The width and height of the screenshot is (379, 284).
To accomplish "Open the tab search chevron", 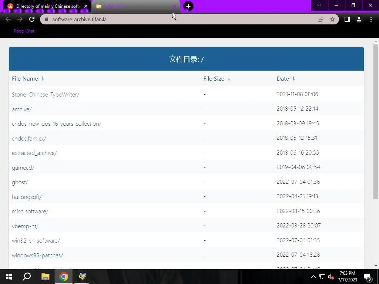I will [319, 5].
